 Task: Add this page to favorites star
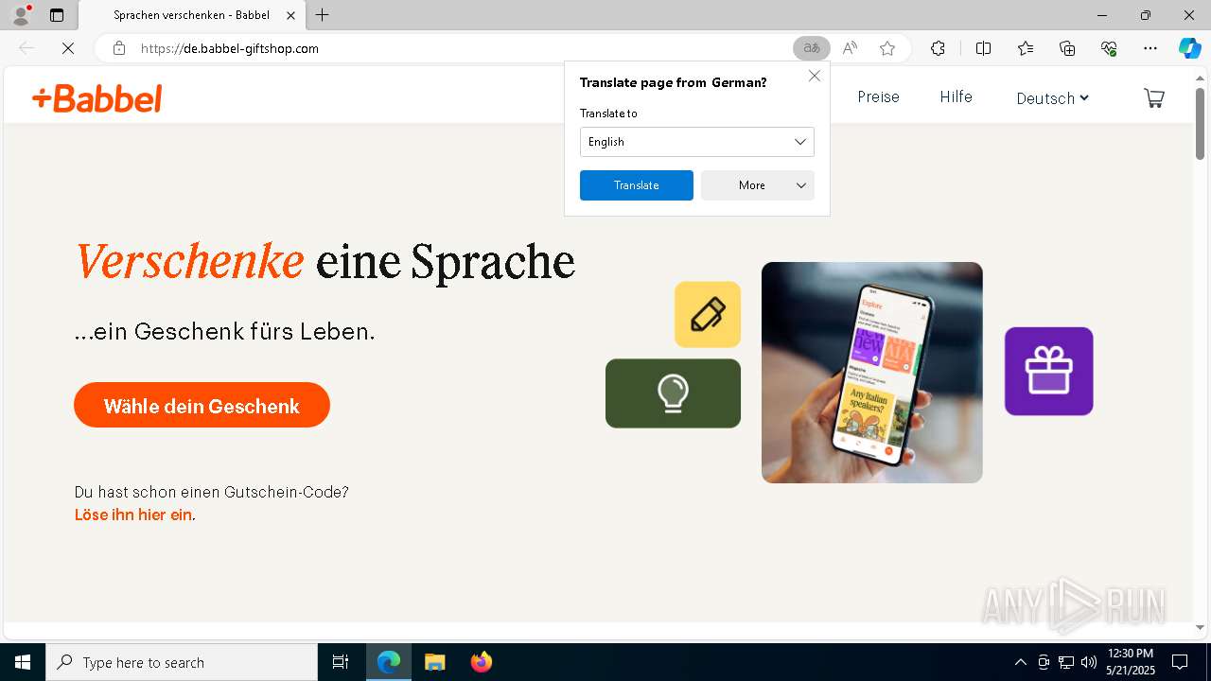pos(887,48)
